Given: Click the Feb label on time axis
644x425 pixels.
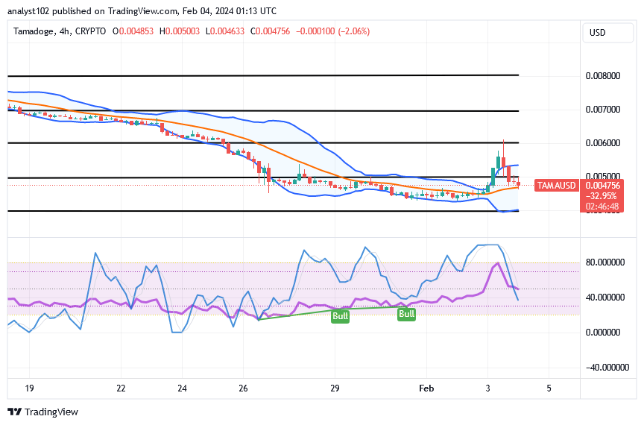Looking at the screenshot, I should 426,388.
